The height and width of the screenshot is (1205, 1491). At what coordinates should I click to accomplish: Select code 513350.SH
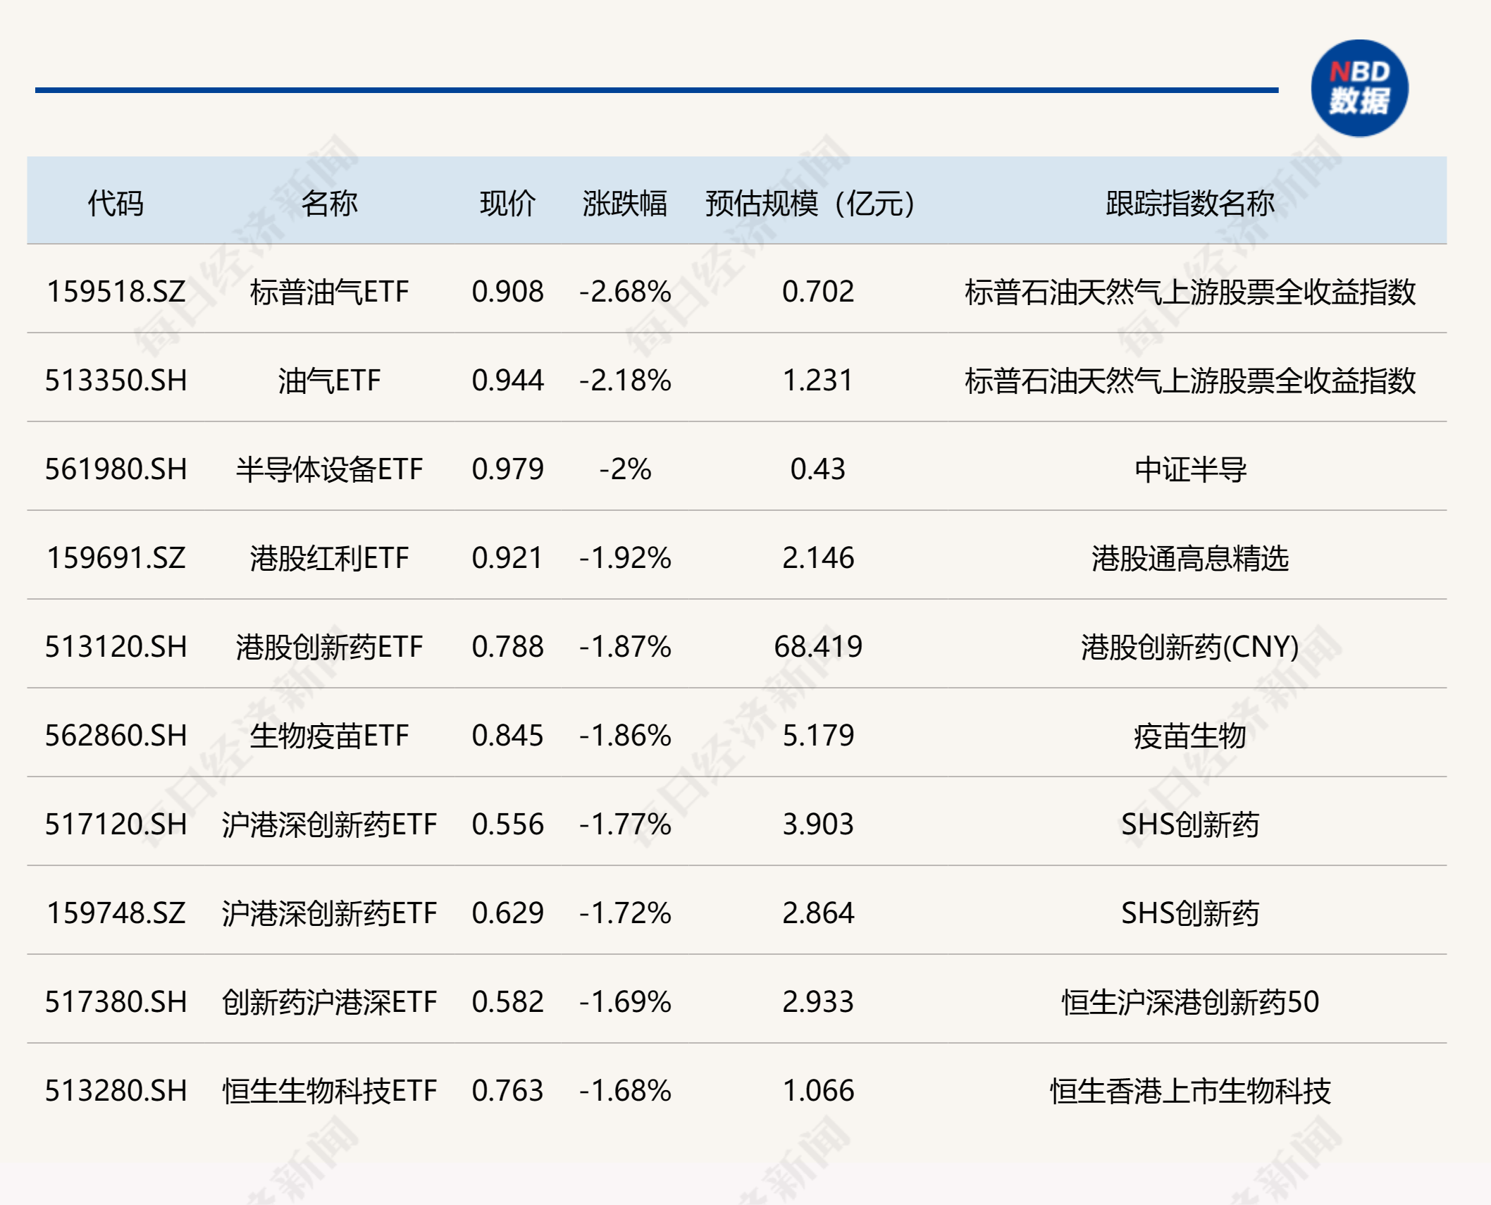click(x=116, y=381)
